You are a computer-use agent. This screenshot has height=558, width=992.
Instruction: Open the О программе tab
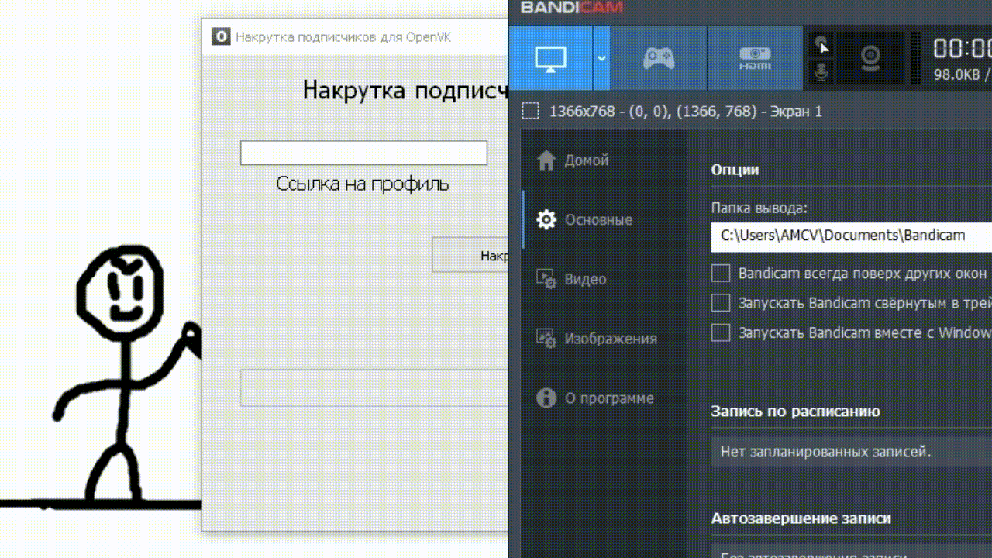[595, 398]
